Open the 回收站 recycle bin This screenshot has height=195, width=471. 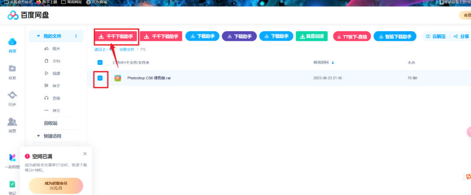point(51,123)
